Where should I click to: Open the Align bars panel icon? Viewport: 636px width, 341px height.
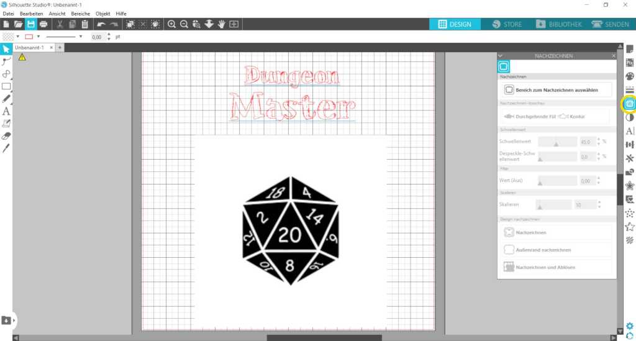pos(630,144)
